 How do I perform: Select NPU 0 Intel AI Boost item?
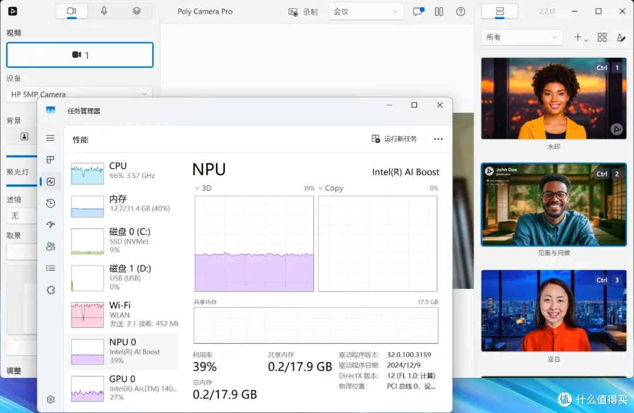point(123,351)
